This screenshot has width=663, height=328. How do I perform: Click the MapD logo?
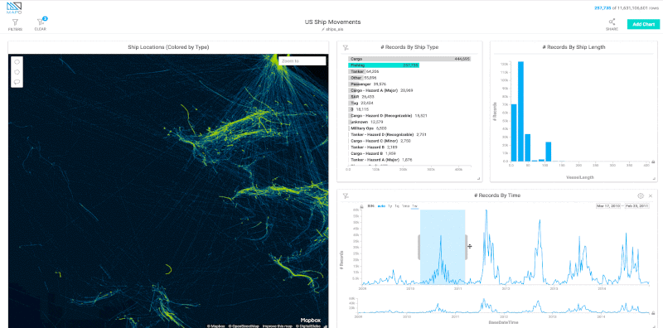click(x=14, y=7)
